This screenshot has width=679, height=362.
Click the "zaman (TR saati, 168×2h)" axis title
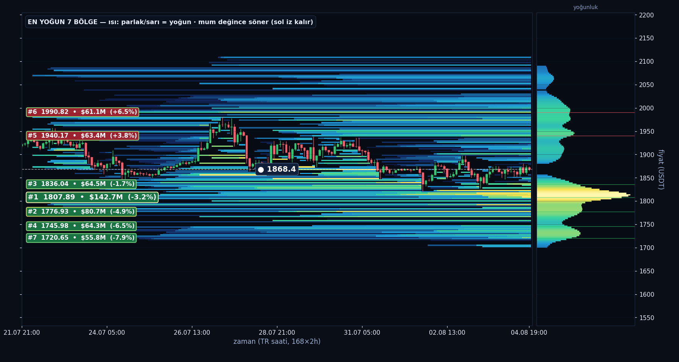[x=277, y=341]
